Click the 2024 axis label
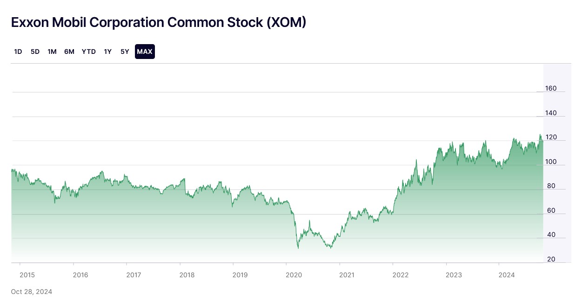Image resolution: width=582 pixels, height=300 pixels. [506, 275]
